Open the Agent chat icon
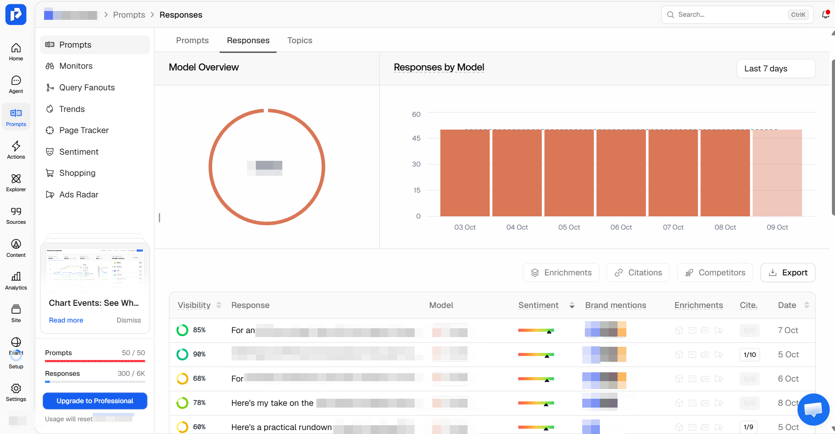 coord(16,85)
